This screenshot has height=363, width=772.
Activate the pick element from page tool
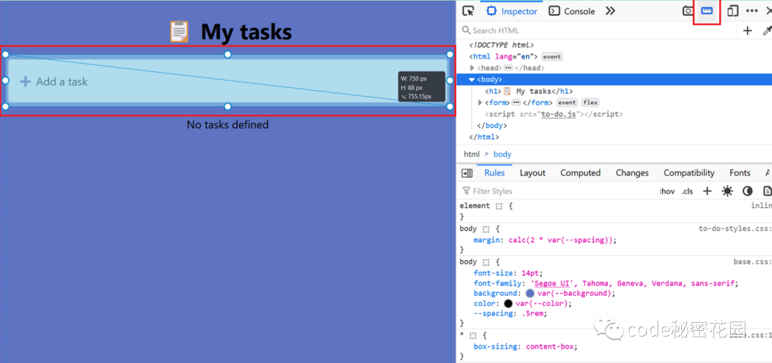pos(468,11)
